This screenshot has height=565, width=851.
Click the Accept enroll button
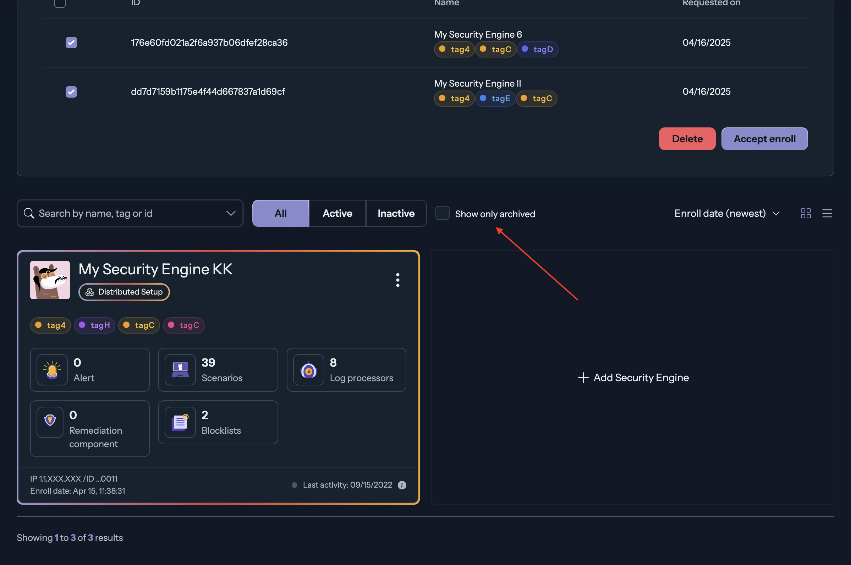(764, 139)
